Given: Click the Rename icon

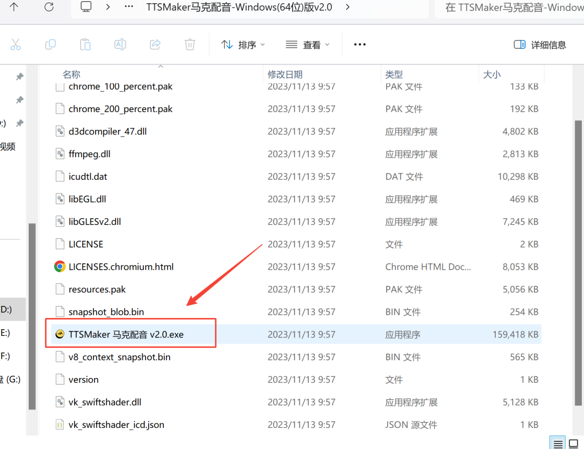Looking at the screenshot, I should (120, 45).
